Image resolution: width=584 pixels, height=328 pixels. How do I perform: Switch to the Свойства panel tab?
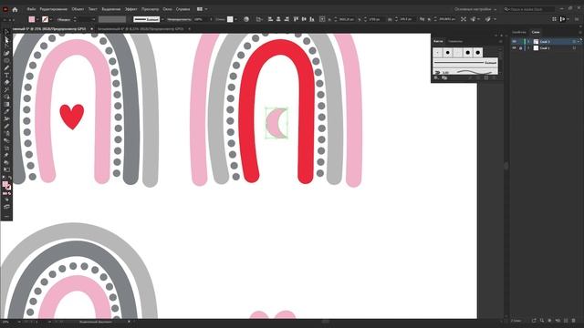click(x=519, y=33)
